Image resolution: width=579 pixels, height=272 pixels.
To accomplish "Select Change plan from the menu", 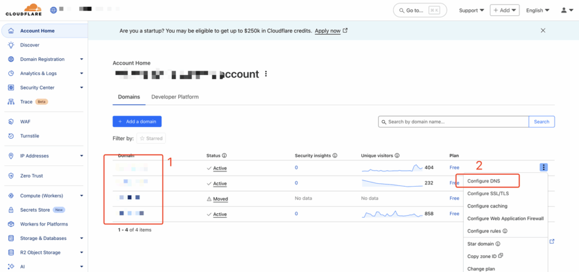I will [481, 269].
